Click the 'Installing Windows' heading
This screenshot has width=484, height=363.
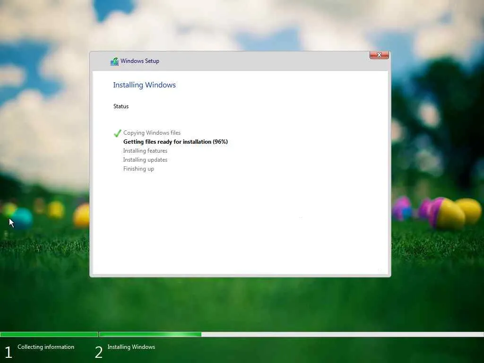coord(144,85)
